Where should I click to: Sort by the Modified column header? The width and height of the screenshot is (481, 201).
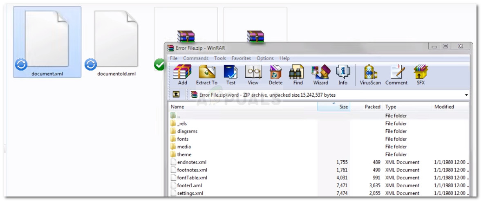tap(451, 107)
